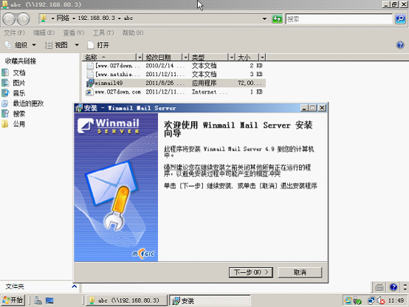Click the blue help icon at bottom right
The height and width of the screenshot is (307, 409).
point(393,287)
